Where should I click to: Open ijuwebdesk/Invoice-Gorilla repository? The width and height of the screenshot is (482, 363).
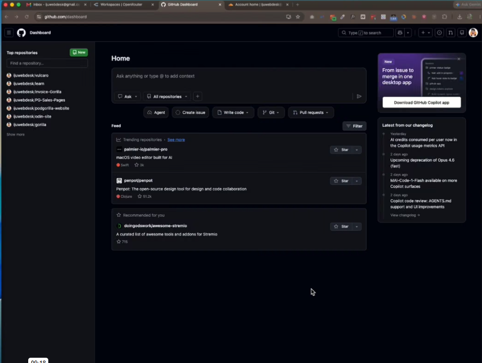point(37,92)
